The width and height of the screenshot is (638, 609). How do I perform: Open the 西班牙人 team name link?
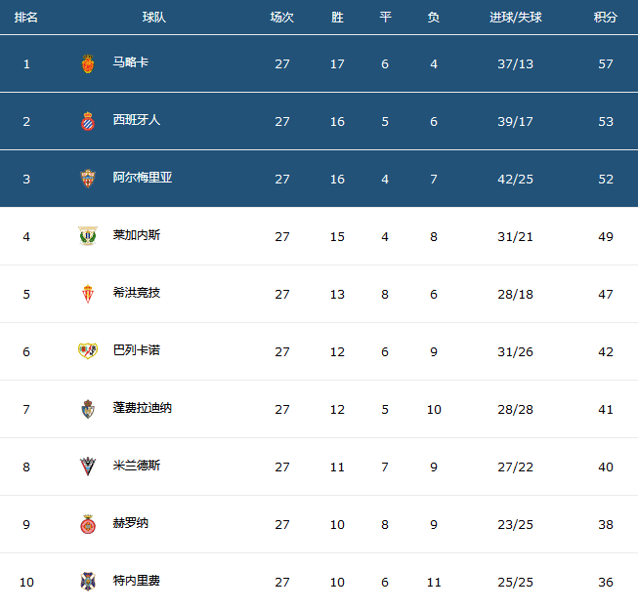[137, 120]
